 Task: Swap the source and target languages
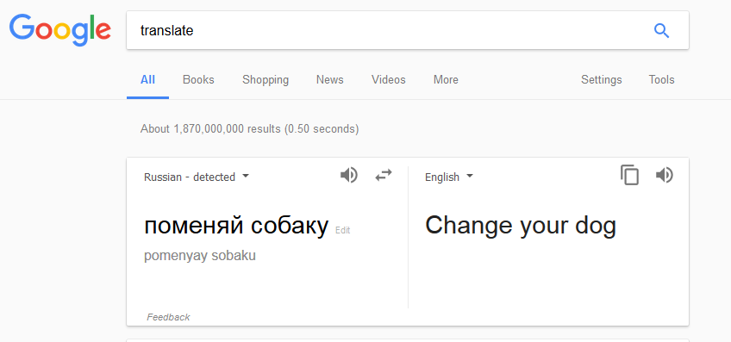[x=384, y=176]
